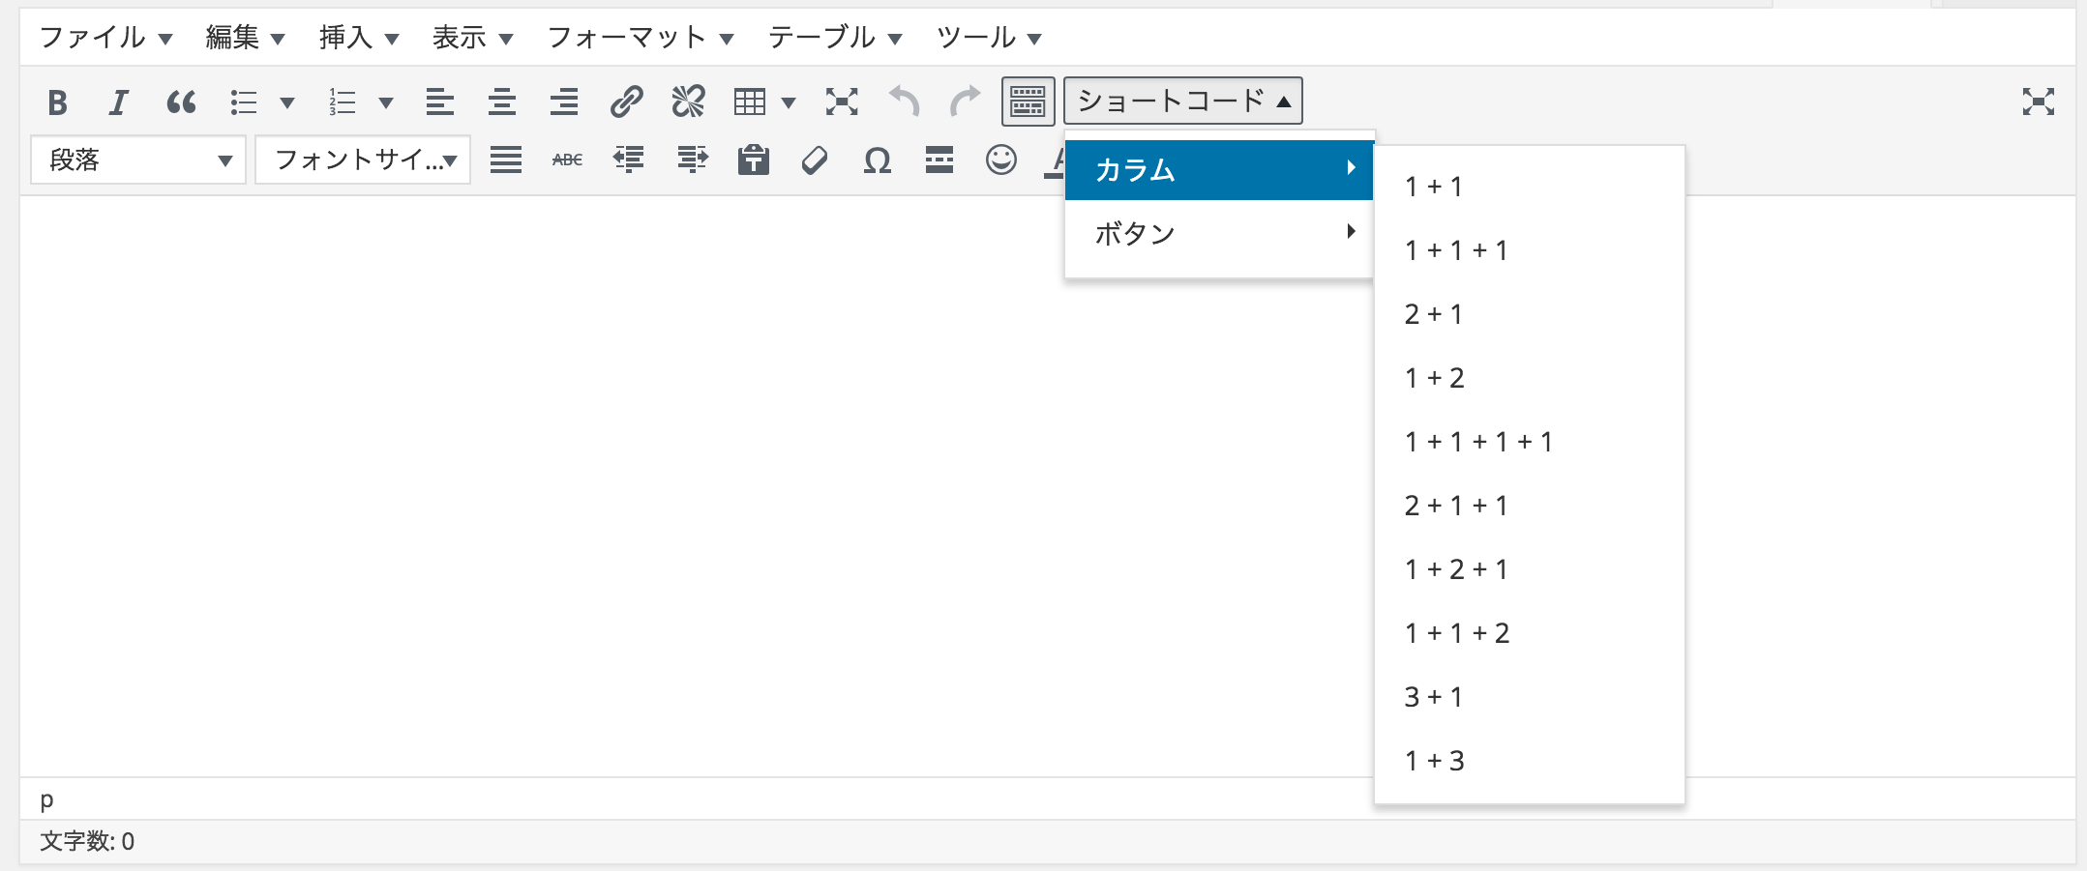This screenshot has height=871, width=2087.
Task: Click the bulleted list icon
Action: [244, 102]
